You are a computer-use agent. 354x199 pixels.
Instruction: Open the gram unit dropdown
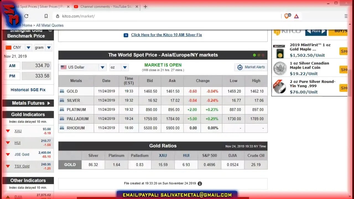click(49, 48)
